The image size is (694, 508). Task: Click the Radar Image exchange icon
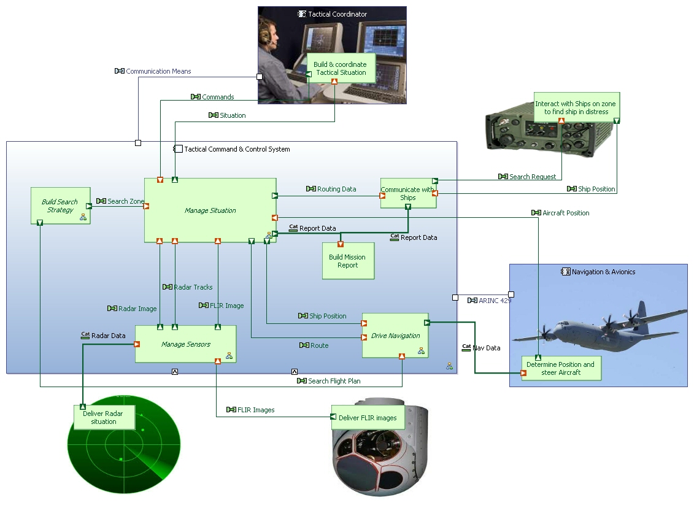(x=112, y=309)
